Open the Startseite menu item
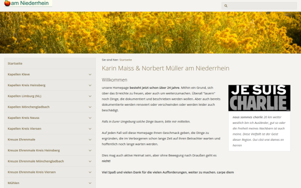 coord(50,64)
